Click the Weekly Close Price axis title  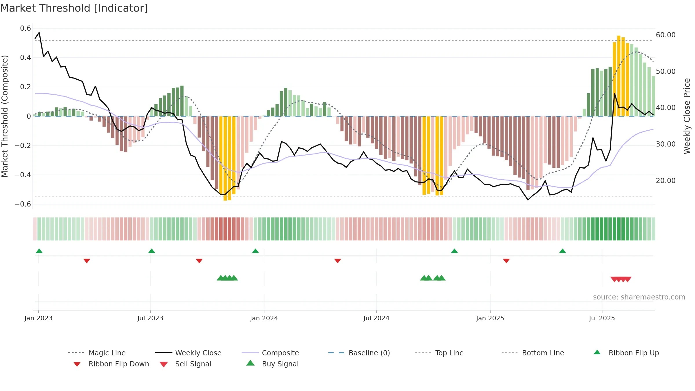pos(687,116)
